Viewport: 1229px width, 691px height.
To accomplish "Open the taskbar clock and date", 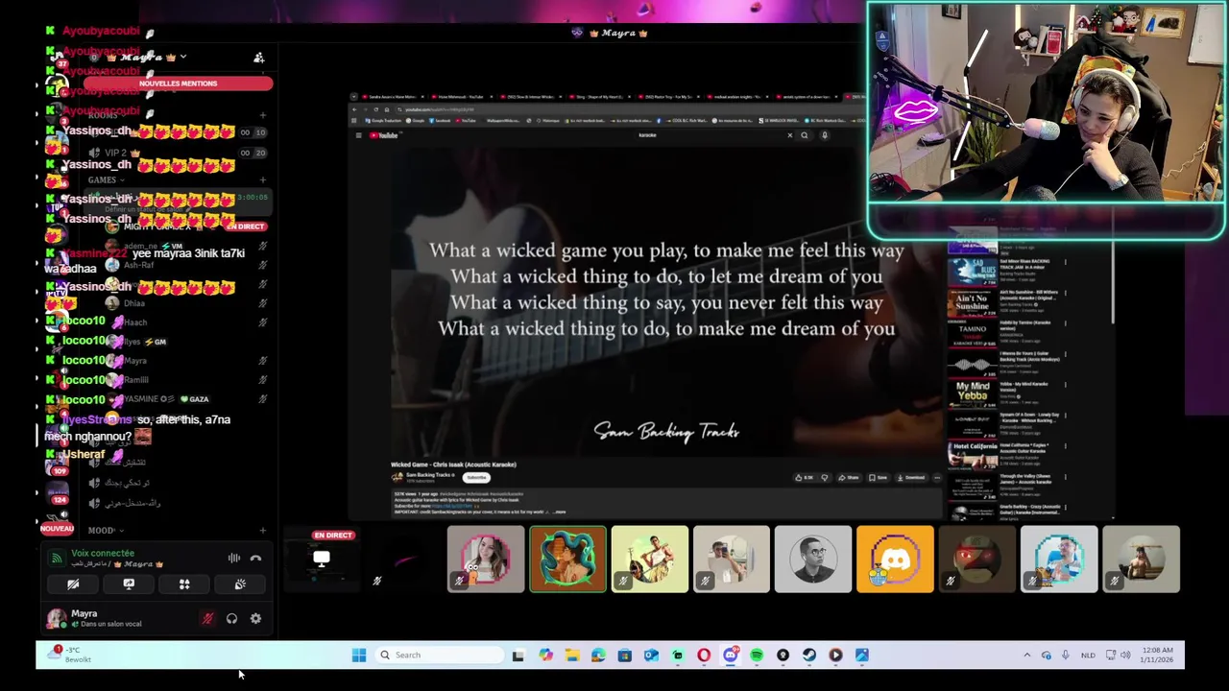I will tap(1158, 655).
